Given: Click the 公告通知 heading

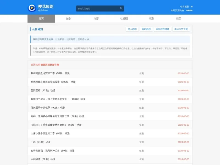Looking at the screenshot, I should [x=37, y=29].
